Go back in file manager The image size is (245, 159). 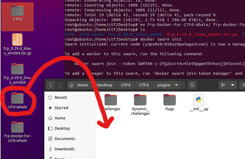pyautogui.click(x=51, y=85)
